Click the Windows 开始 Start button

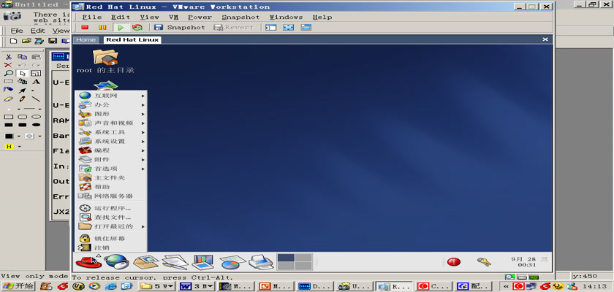point(18,286)
